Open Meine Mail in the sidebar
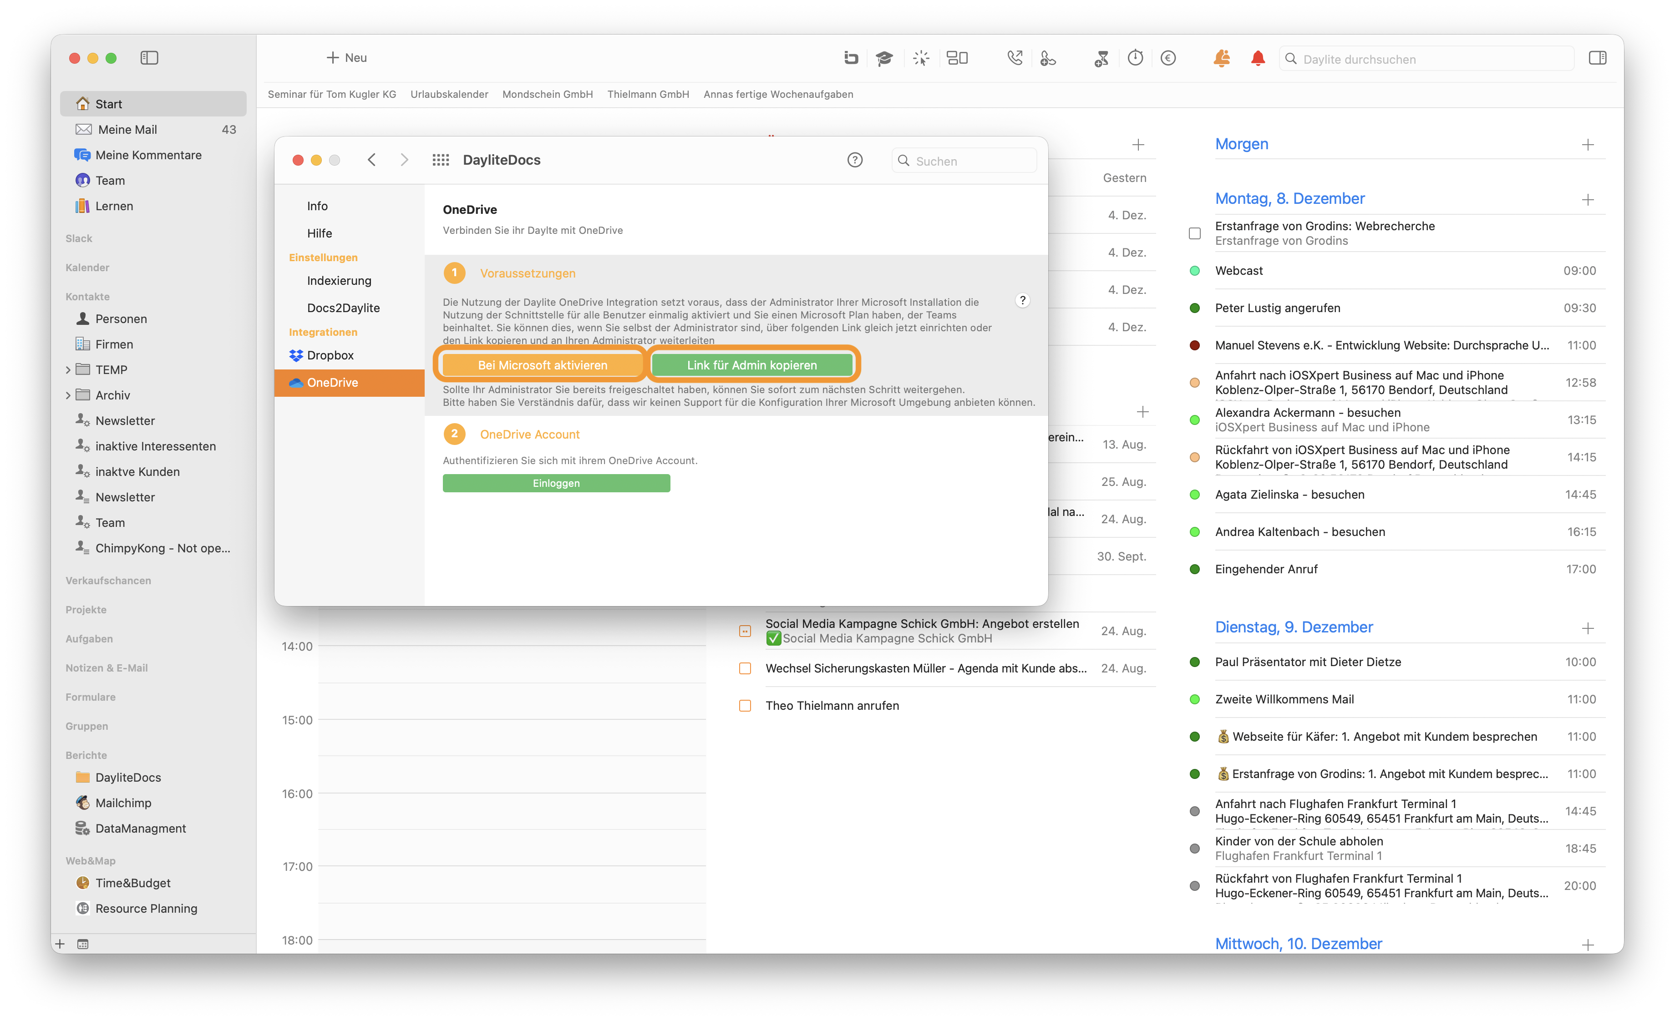This screenshot has width=1675, height=1021. coord(154,129)
